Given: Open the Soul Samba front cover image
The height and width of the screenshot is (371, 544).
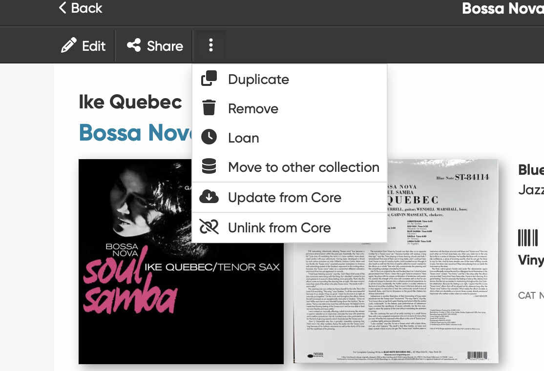Looking at the screenshot, I should pyautogui.click(x=181, y=262).
